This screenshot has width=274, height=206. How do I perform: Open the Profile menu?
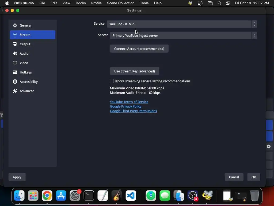[96, 3]
